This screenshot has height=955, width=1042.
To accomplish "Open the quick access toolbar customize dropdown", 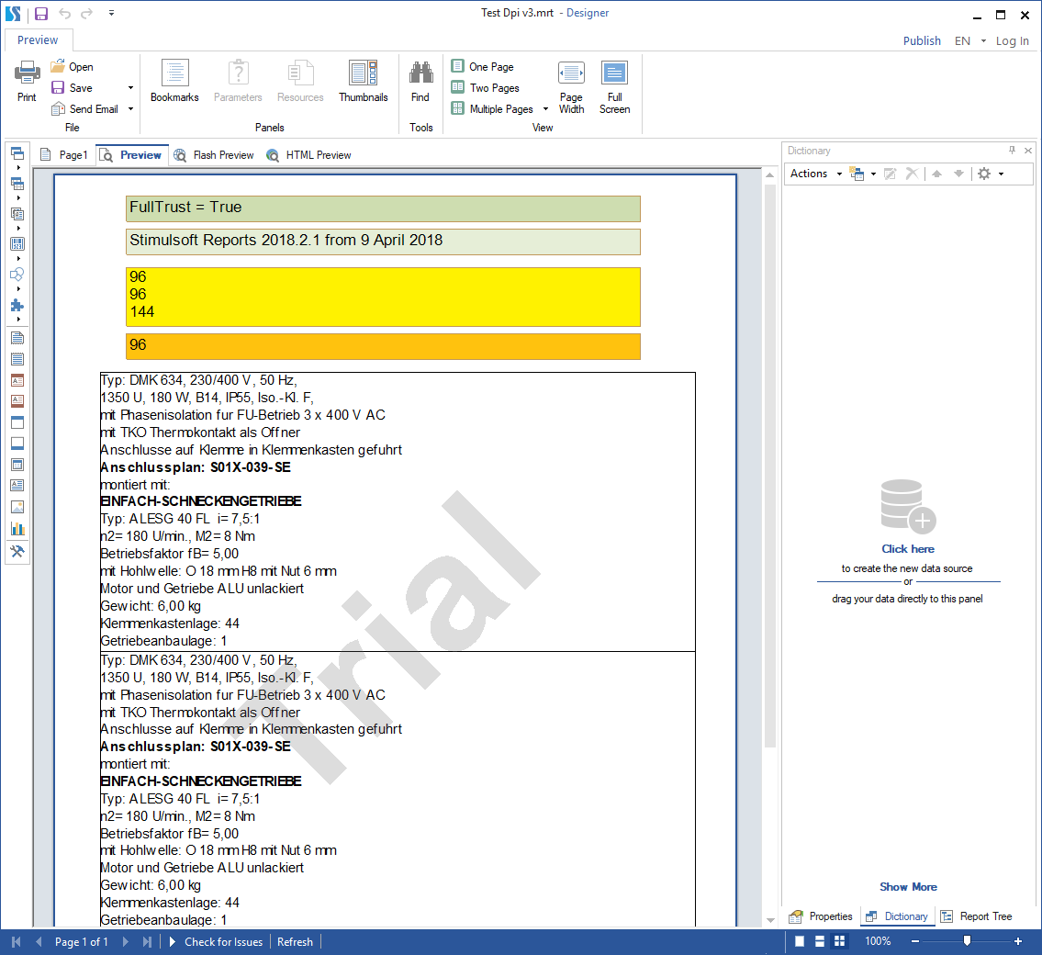I will point(112,13).
